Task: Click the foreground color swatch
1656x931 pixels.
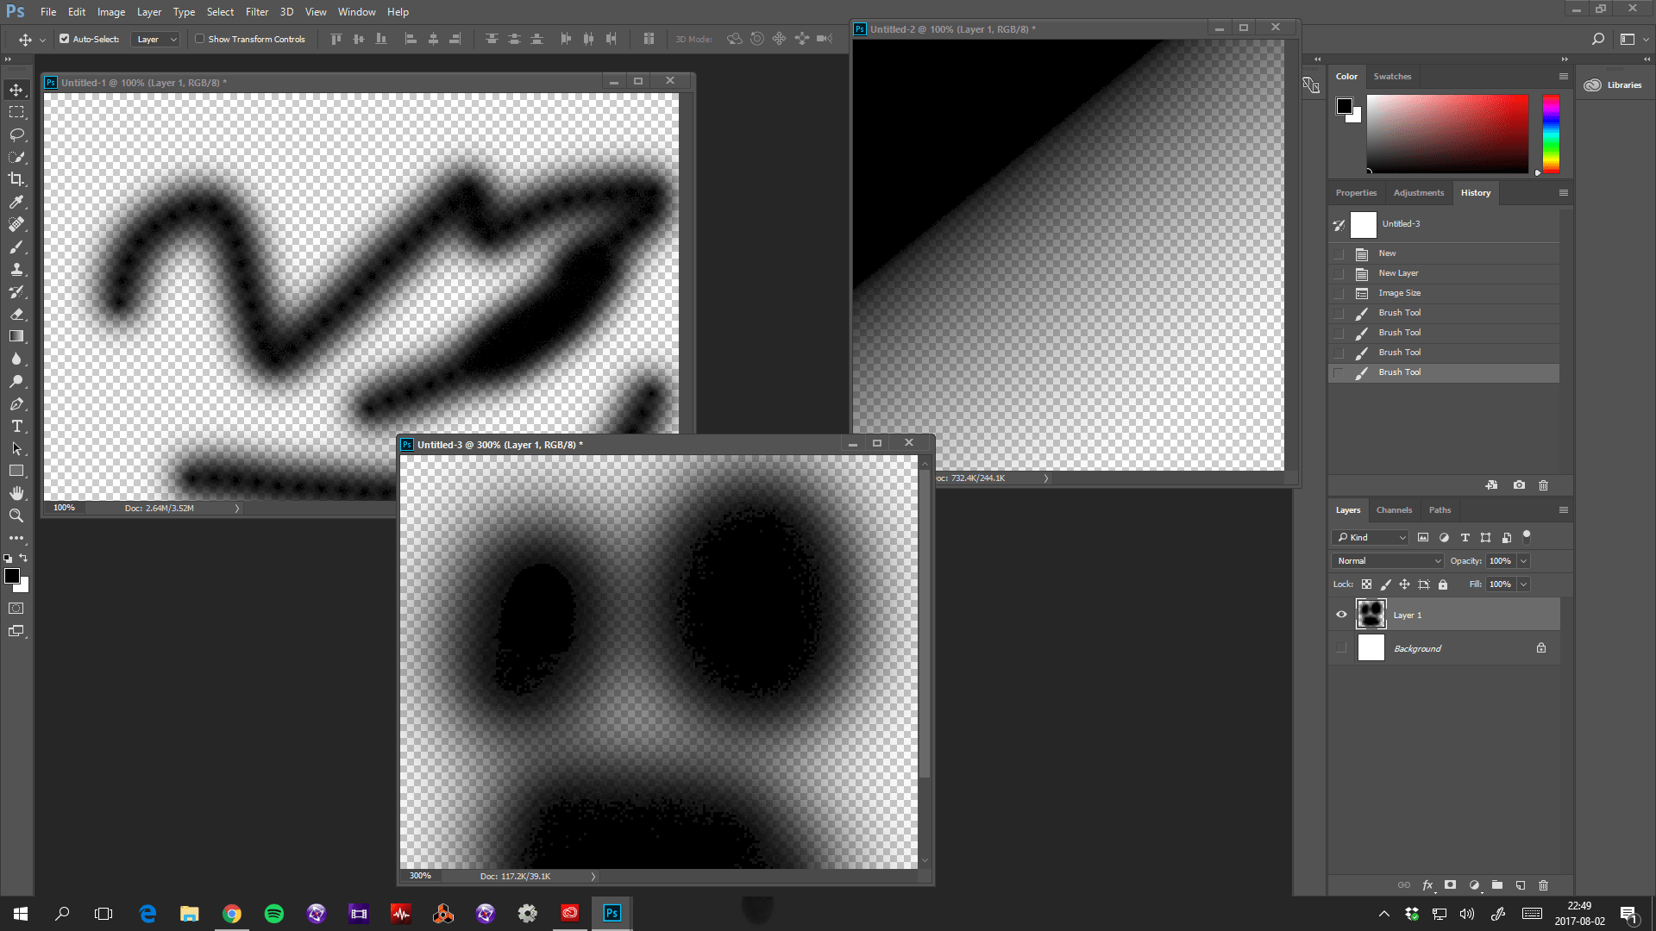Action: coord(12,576)
